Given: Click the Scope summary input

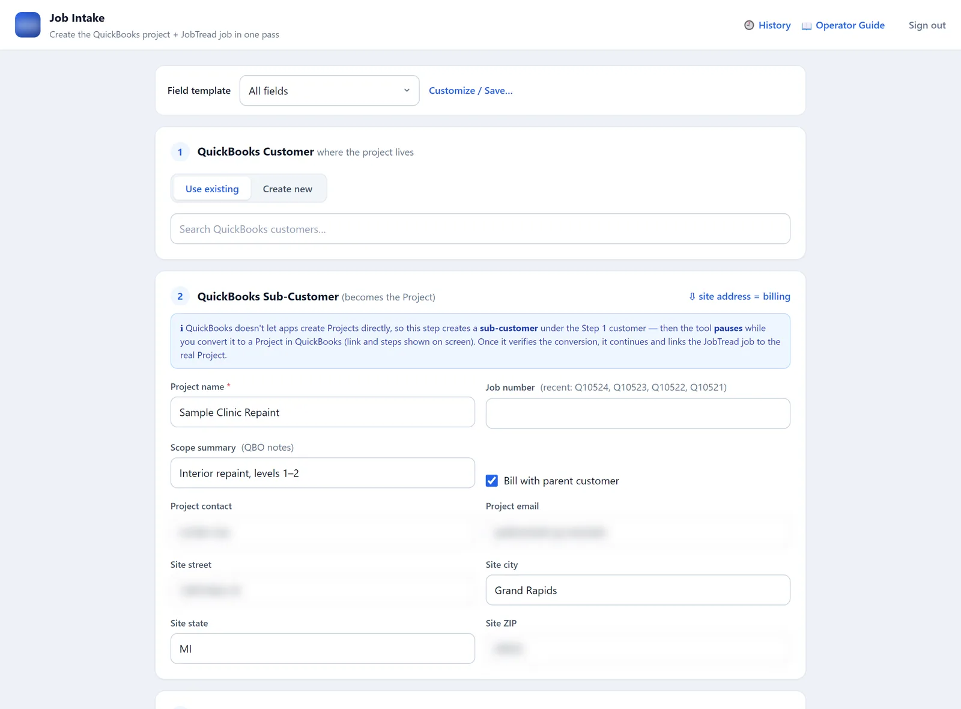Looking at the screenshot, I should [323, 473].
